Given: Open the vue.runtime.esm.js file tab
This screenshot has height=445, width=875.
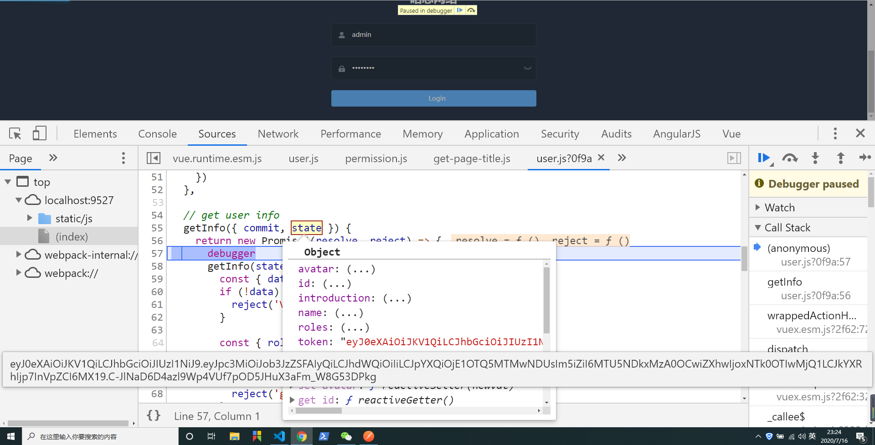Looking at the screenshot, I should coord(217,158).
